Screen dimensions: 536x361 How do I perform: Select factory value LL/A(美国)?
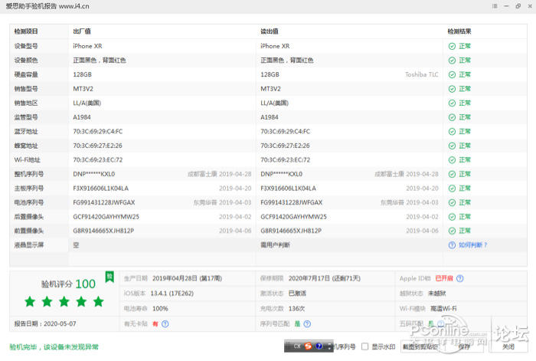pyautogui.click(x=87, y=103)
